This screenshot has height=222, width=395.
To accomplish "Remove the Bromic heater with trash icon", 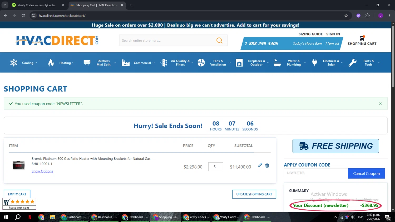I will (267, 165).
